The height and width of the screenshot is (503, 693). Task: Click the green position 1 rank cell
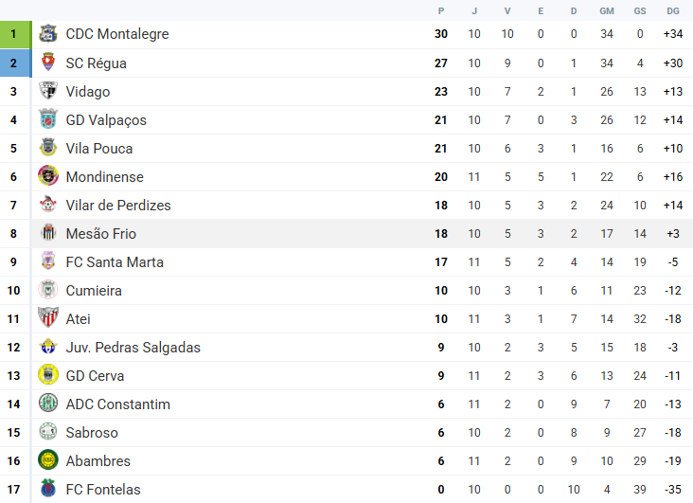[x=14, y=34]
